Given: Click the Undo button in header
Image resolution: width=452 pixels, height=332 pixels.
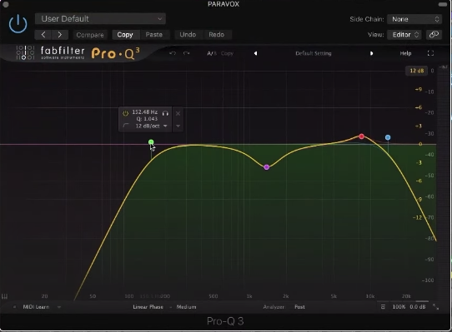Looking at the screenshot, I should coord(188,34).
